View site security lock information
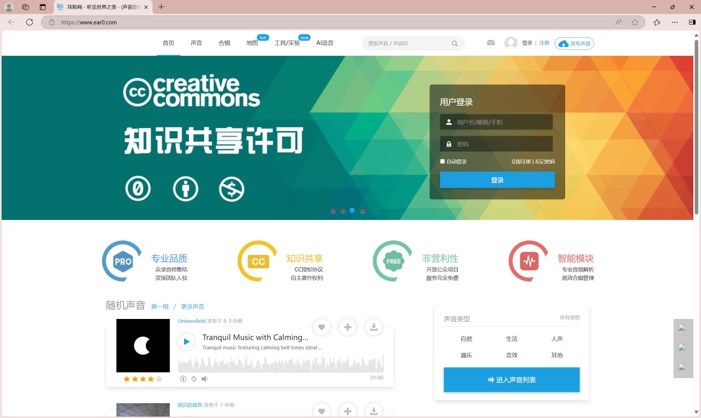701x418 pixels. coord(52,22)
